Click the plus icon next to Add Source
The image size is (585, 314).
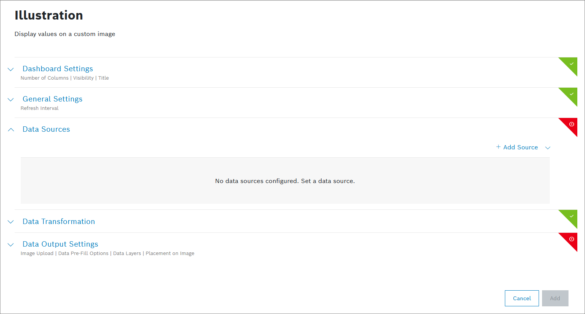click(498, 147)
